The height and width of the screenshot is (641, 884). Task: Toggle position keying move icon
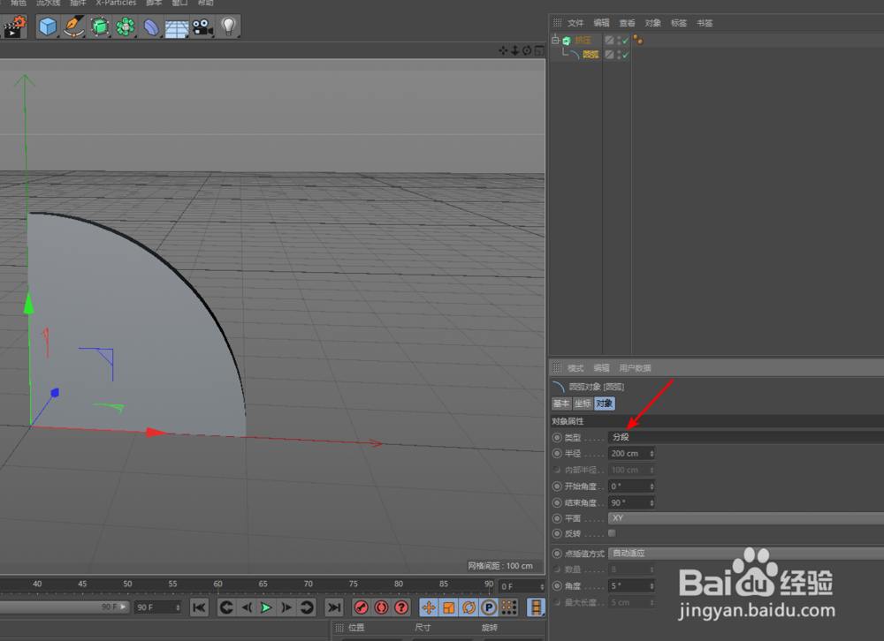pos(429,607)
